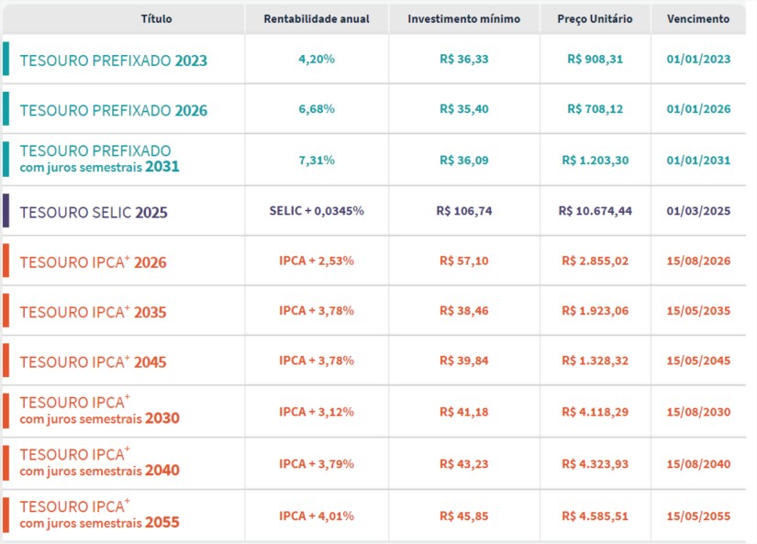The width and height of the screenshot is (757, 544).
Task: Select the Vencimento column header
Action: [698, 19]
